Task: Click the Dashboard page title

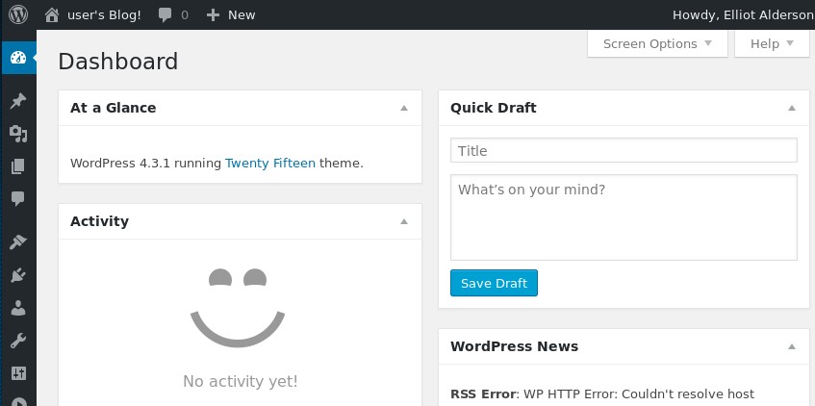Action: click(118, 62)
